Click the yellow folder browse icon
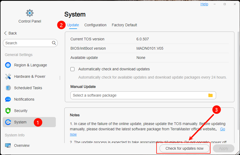The width and height of the screenshot is (240, 155). [x=210, y=95]
